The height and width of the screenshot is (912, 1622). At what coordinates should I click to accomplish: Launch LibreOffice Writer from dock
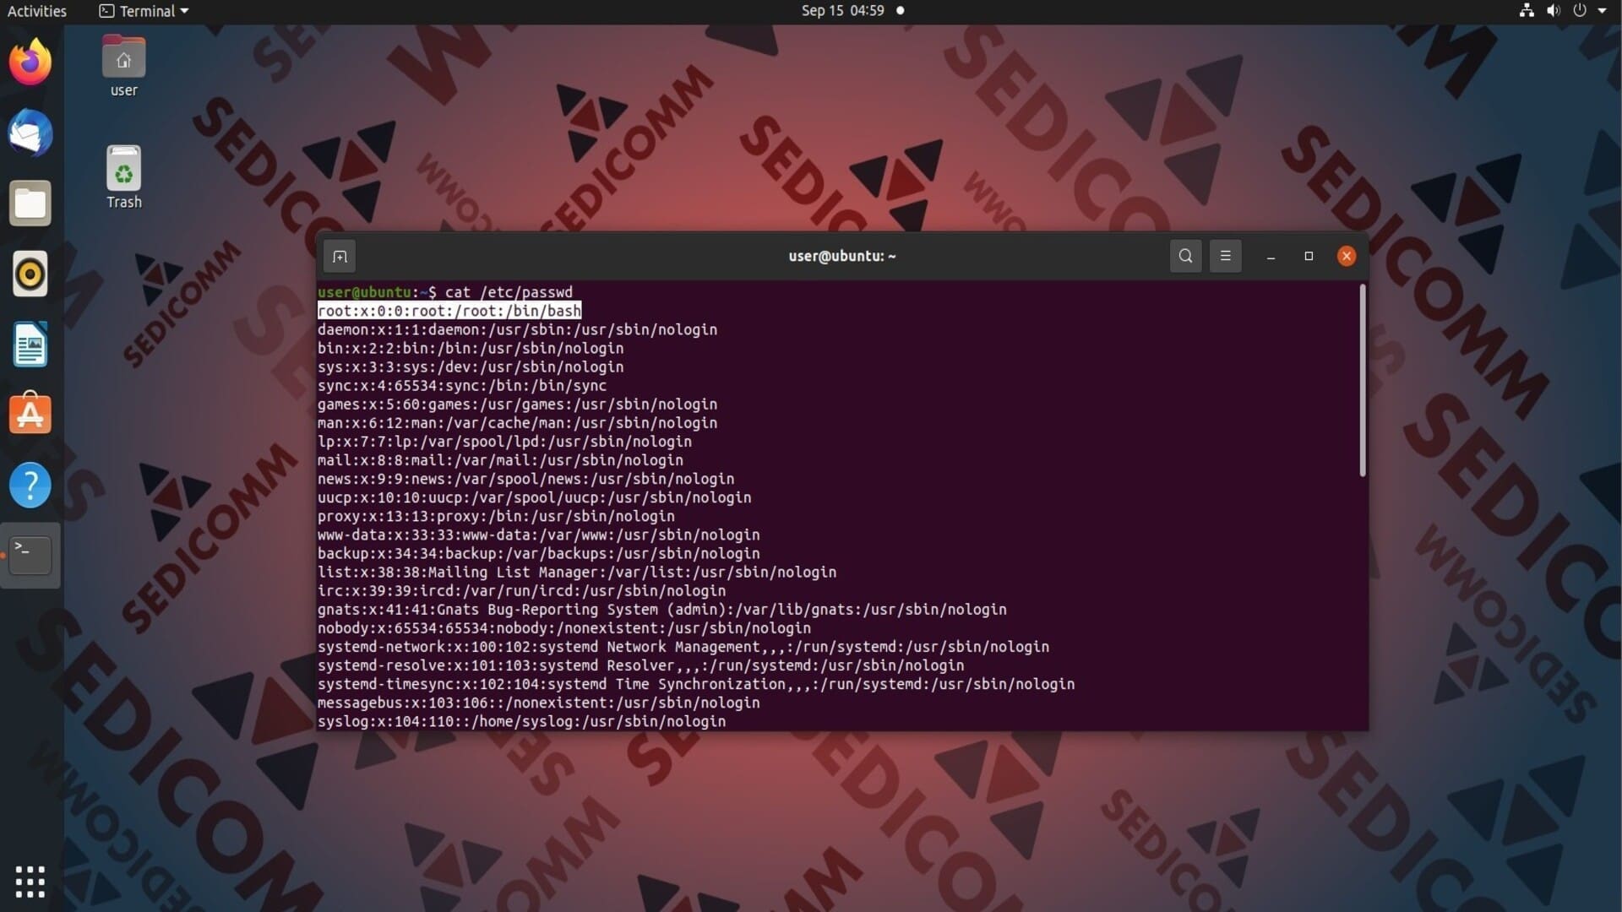coord(30,345)
